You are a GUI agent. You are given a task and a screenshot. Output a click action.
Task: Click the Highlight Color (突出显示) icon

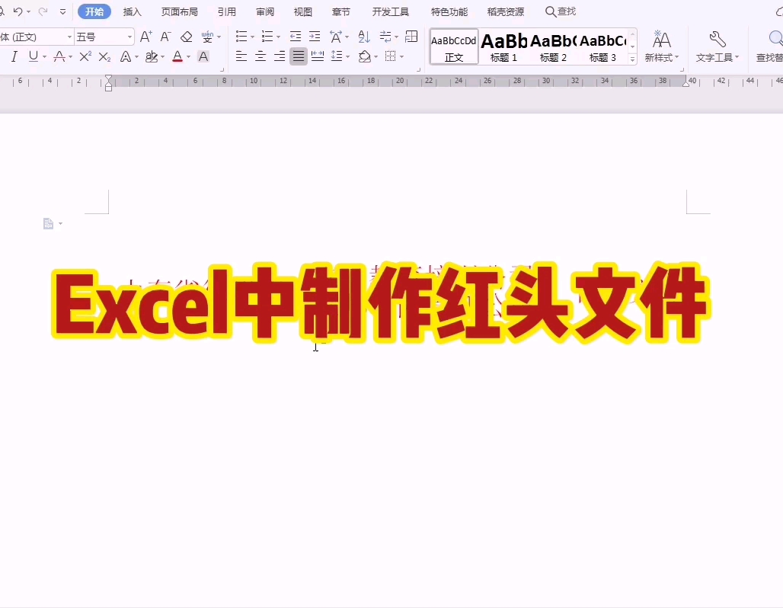click(x=152, y=56)
